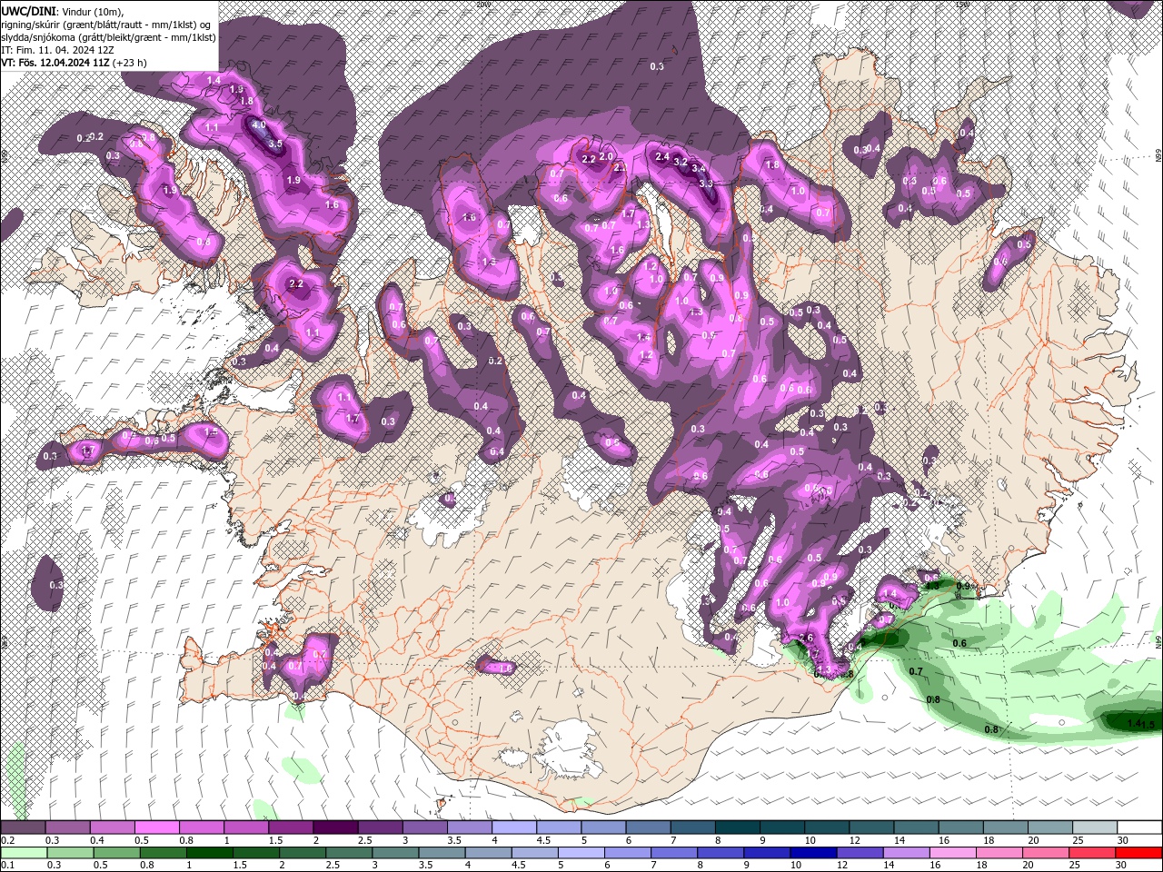Select the "IT: Fim. 11. 04. 2024 12Z" line
1163x872 pixels.
point(55,50)
